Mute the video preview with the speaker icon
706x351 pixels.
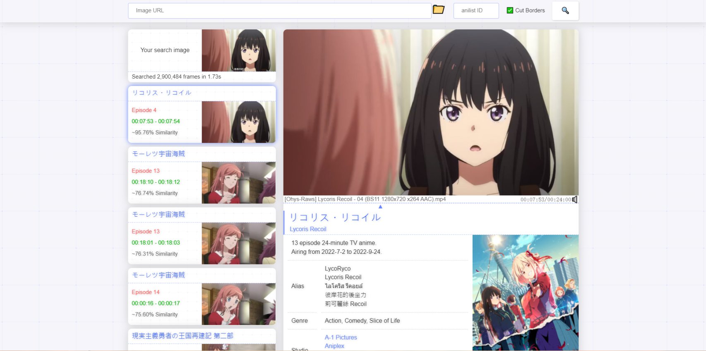pyautogui.click(x=575, y=200)
